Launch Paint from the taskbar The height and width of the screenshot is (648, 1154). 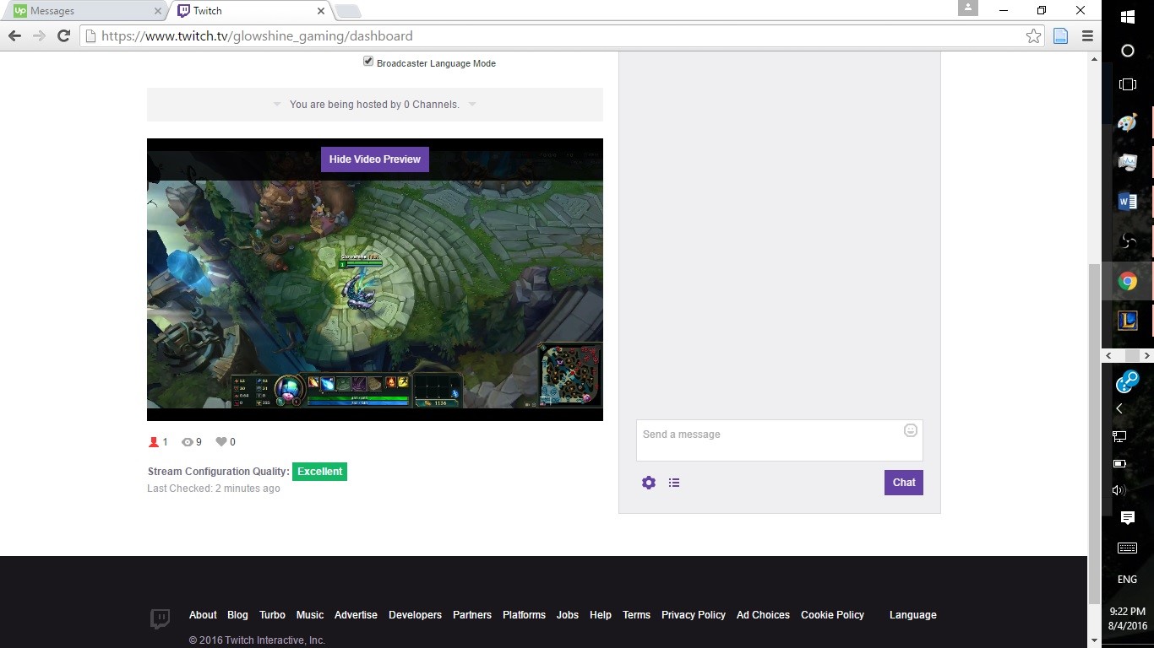click(x=1127, y=123)
